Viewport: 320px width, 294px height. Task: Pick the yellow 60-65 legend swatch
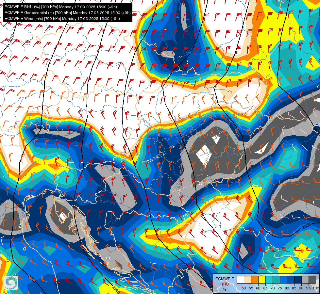coord(262,280)
